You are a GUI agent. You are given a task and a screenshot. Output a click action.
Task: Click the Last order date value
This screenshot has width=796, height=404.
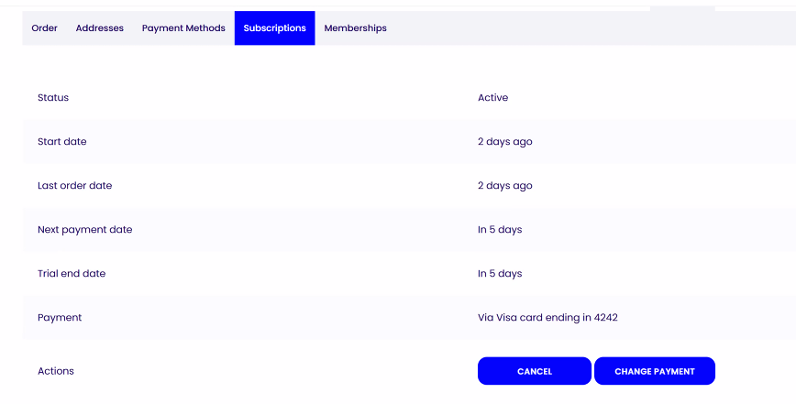(x=504, y=186)
